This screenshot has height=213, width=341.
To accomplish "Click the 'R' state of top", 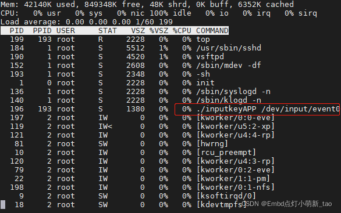I will pyautogui.click(x=101, y=39).
